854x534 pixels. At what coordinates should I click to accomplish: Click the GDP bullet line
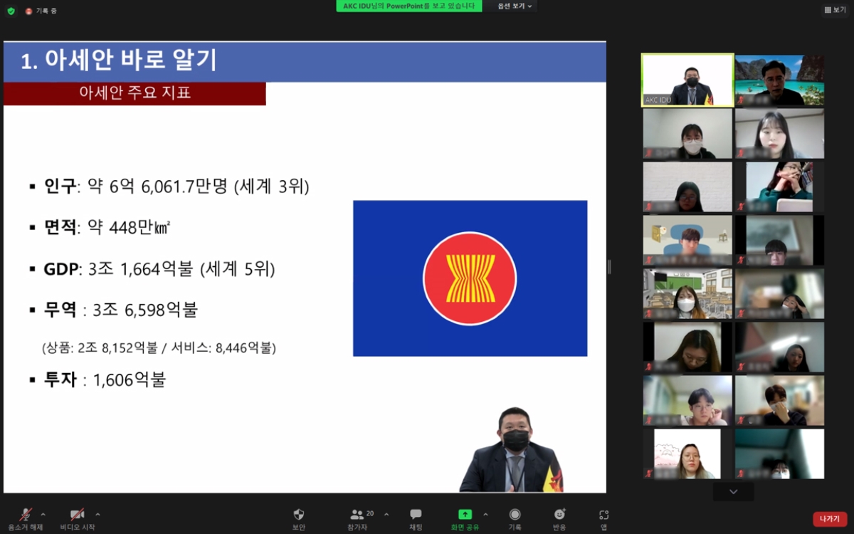pos(152,269)
